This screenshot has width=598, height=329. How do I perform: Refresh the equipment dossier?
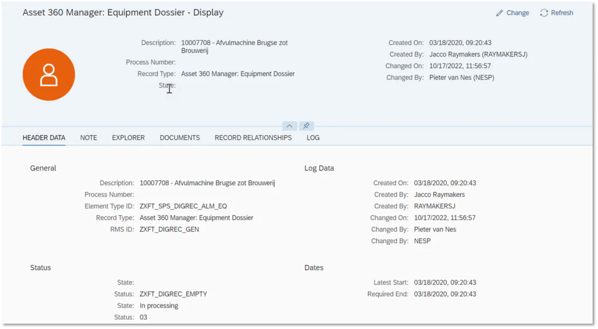pos(557,13)
